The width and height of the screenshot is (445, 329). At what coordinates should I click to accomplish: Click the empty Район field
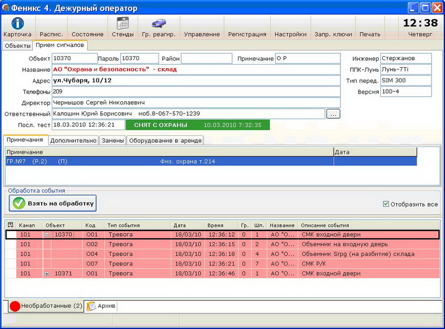coord(206,58)
